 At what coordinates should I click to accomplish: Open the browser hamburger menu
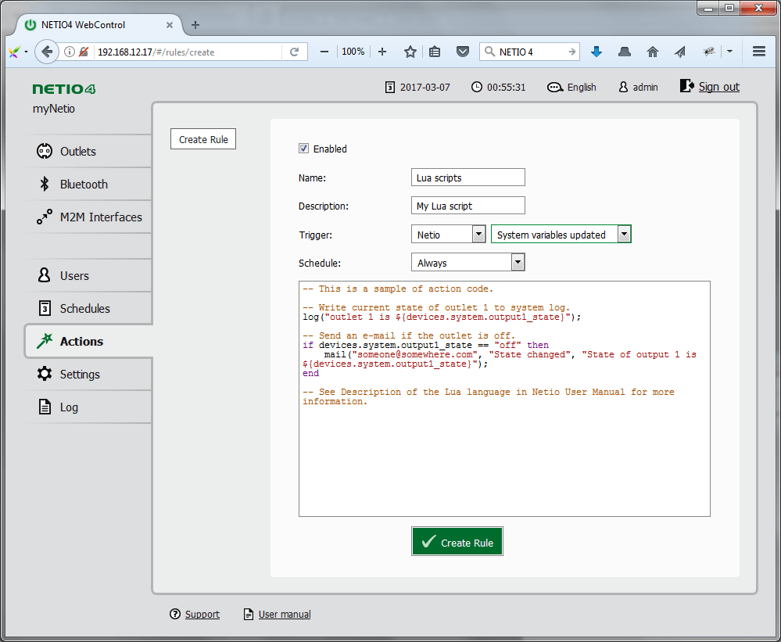(x=759, y=52)
